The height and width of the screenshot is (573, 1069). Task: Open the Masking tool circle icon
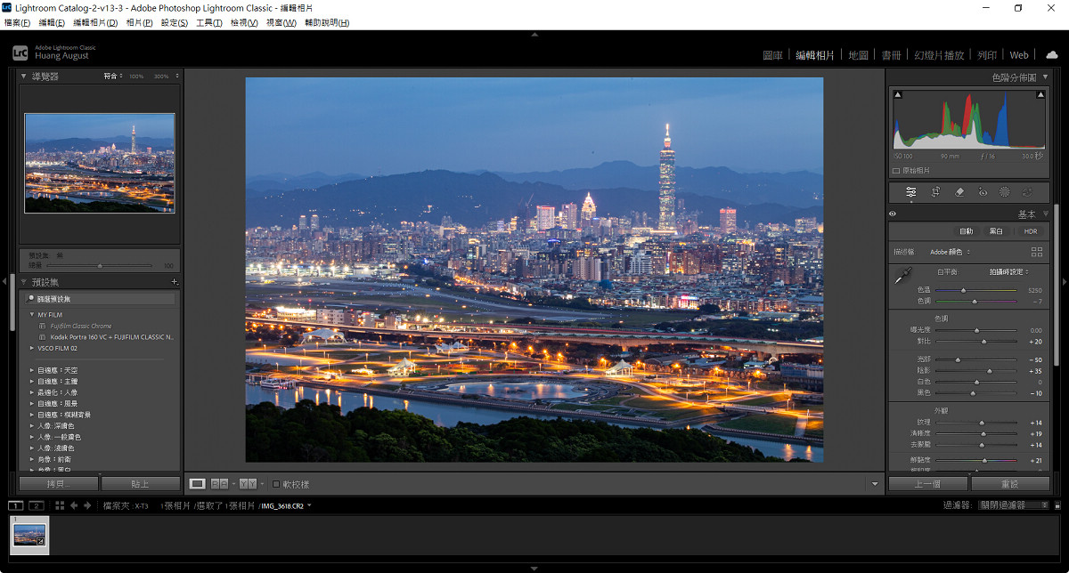tap(1005, 192)
